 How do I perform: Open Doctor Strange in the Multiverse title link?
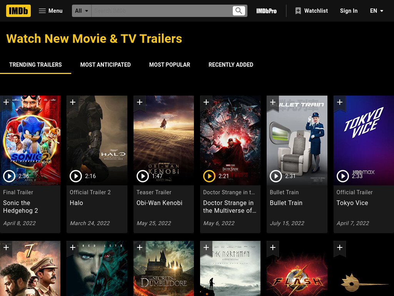pos(230,207)
